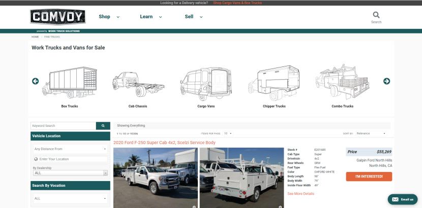Click the OXFORD WHITE color value
Viewport: 422px width, 208px height.
(324, 172)
